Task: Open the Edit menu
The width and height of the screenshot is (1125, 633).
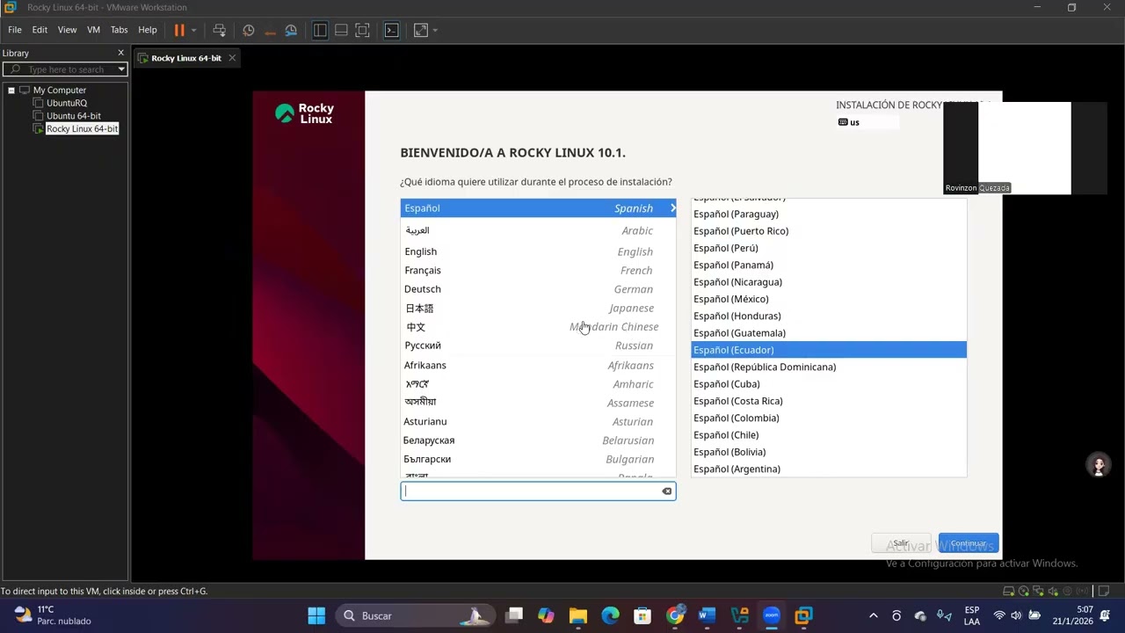Action: coord(40,30)
